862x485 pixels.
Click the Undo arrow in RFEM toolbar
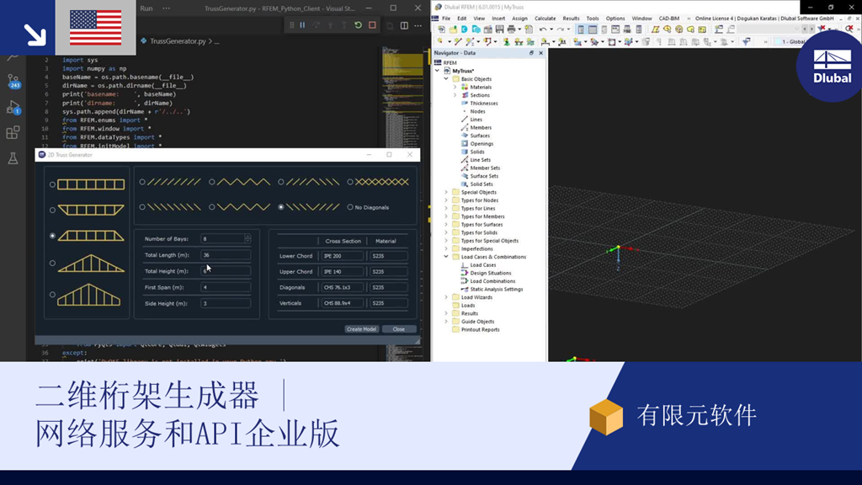[x=543, y=29]
